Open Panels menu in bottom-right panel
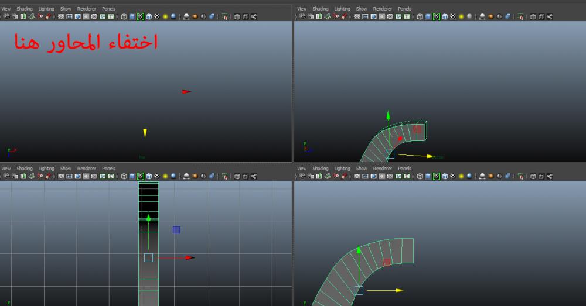The height and width of the screenshot is (306, 586). (404, 169)
